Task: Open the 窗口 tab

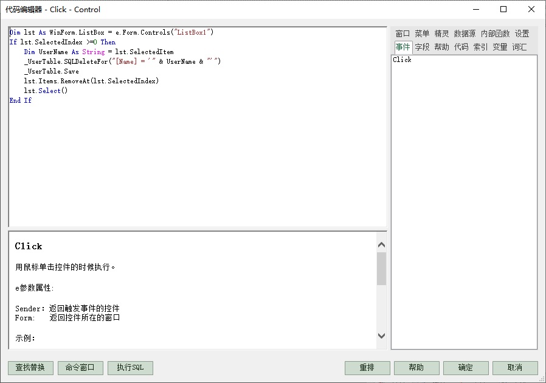Action: [x=403, y=33]
